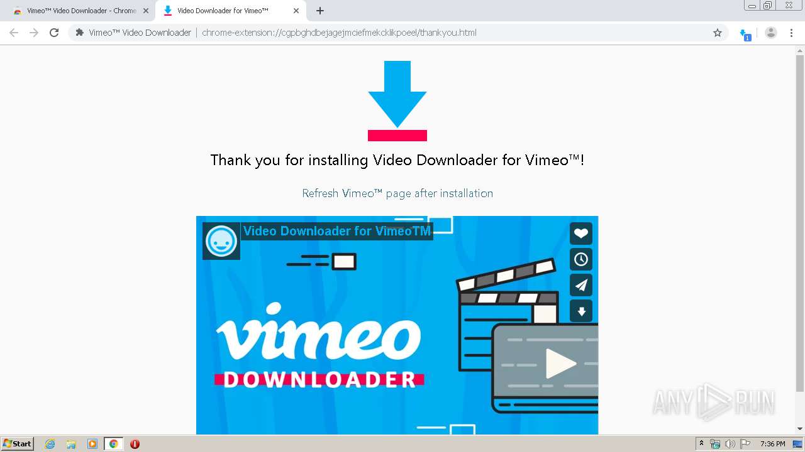Image resolution: width=805 pixels, height=452 pixels.
Task: Click the Watch Later clock icon
Action: pos(581,259)
